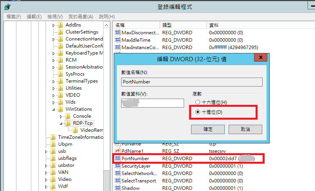Open the 我的最愛(A) menu
Viewport: 315px width, 191px height.
(81, 17)
